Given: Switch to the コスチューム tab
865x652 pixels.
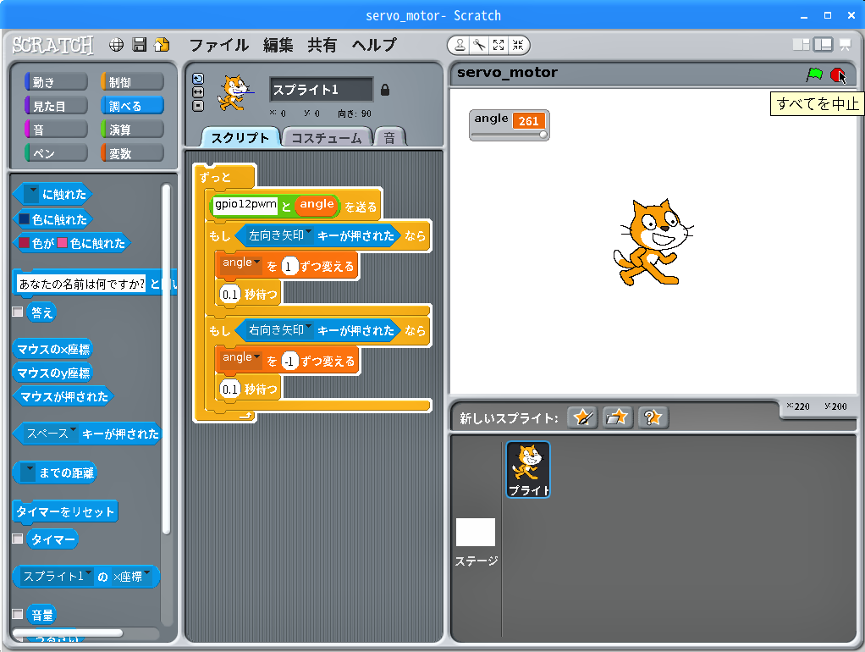Looking at the screenshot, I should [x=327, y=137].
